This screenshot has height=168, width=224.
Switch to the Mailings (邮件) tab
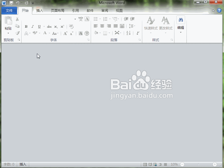coord(90,11)
